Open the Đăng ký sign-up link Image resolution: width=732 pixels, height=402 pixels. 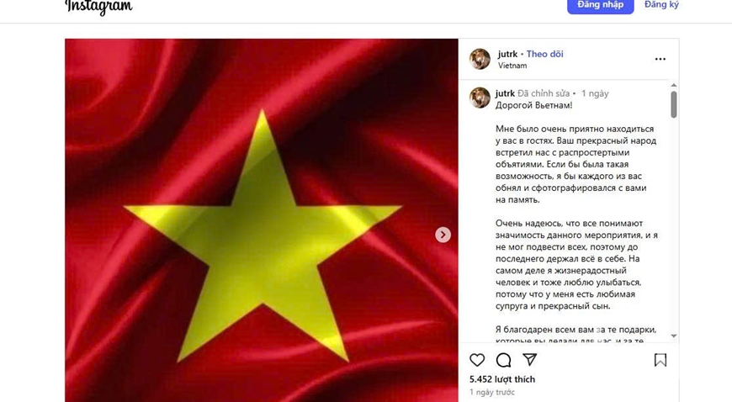click(x=661, y=5)
